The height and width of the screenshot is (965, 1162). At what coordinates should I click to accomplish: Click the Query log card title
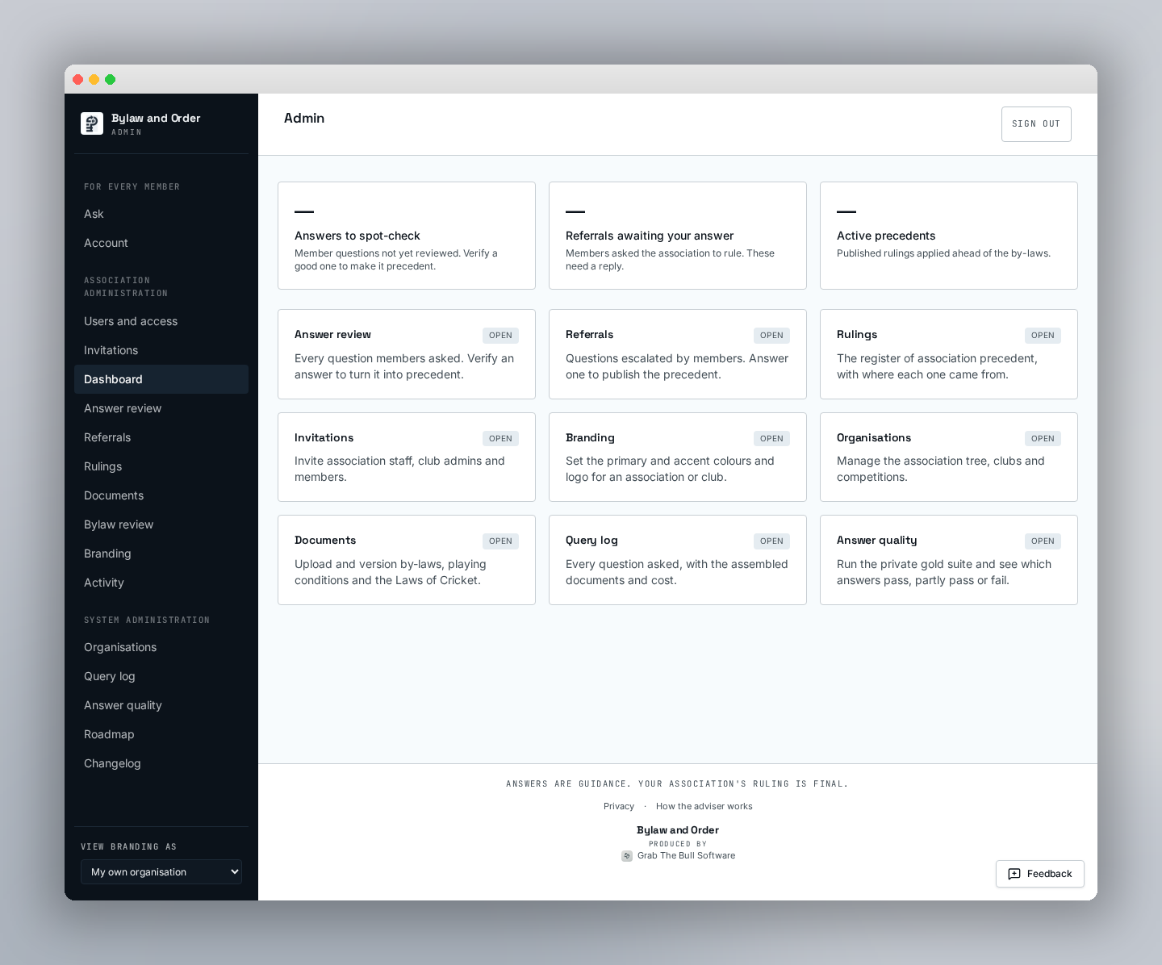coord(591,541)
